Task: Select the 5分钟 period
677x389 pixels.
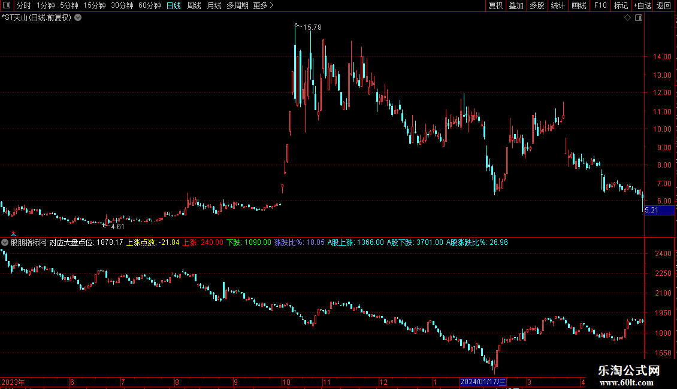Action: [x=69, y=5]
